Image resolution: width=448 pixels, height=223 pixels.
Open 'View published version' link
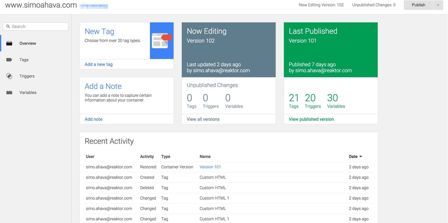311,119
